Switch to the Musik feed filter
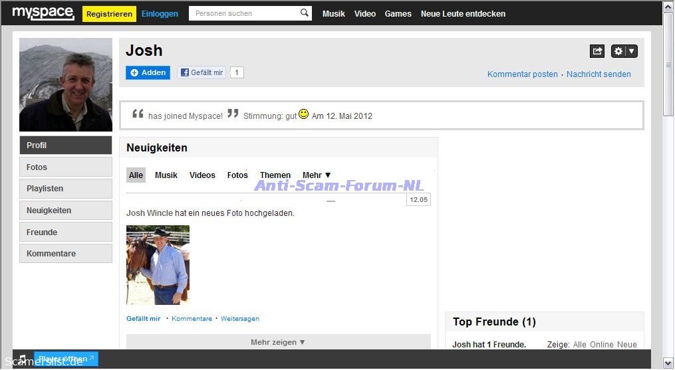 click(x=166, y=175)
